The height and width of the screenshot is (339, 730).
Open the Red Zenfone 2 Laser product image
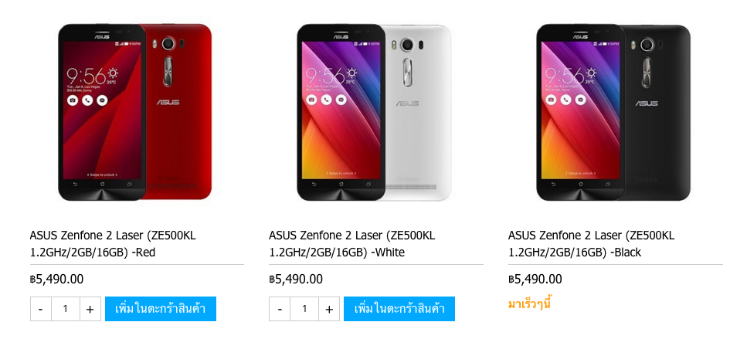click(135, 112)
